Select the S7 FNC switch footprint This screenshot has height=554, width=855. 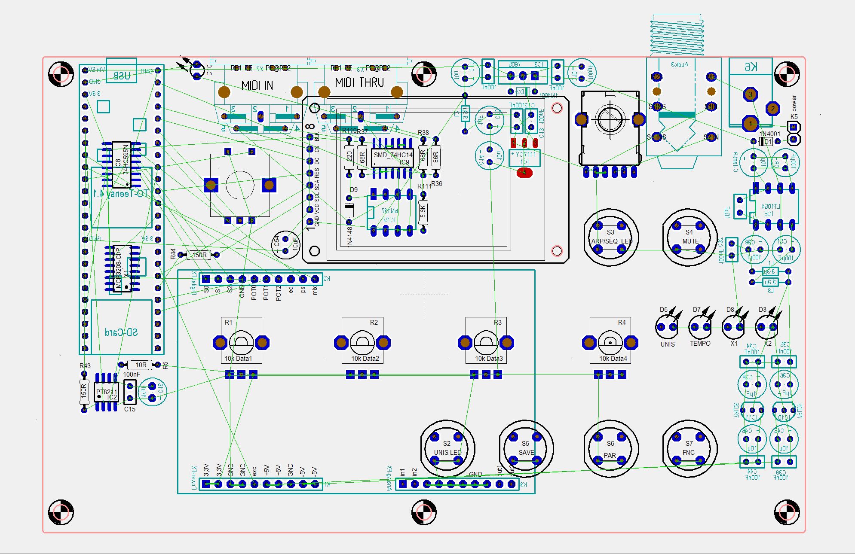point(689,448)
